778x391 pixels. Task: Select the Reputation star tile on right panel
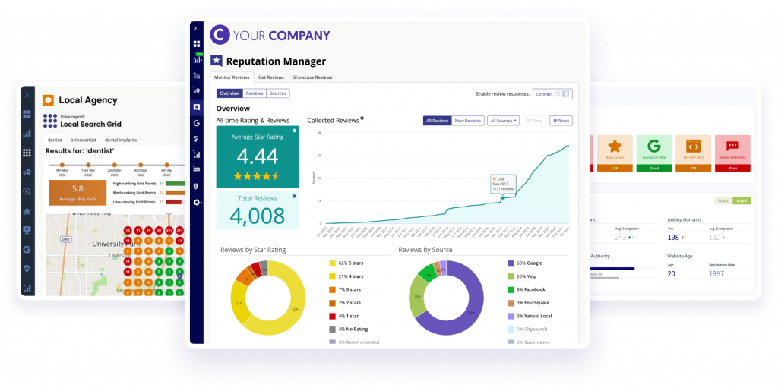pyautogui.click(x=615, y=150)
